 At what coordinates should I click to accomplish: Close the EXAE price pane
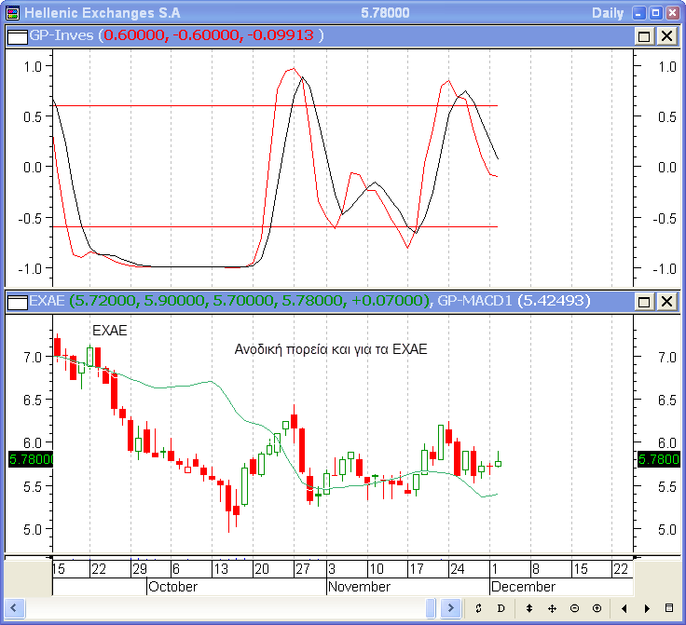pos(666,301)
